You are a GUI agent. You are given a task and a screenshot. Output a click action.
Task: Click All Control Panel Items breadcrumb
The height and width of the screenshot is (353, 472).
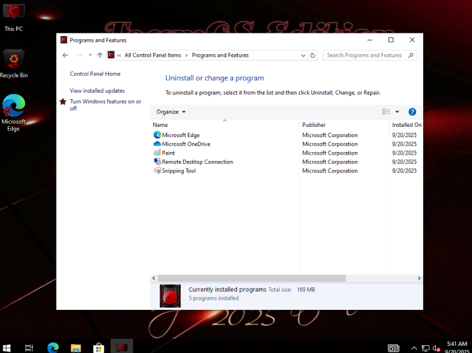click(x=153, y=55)
